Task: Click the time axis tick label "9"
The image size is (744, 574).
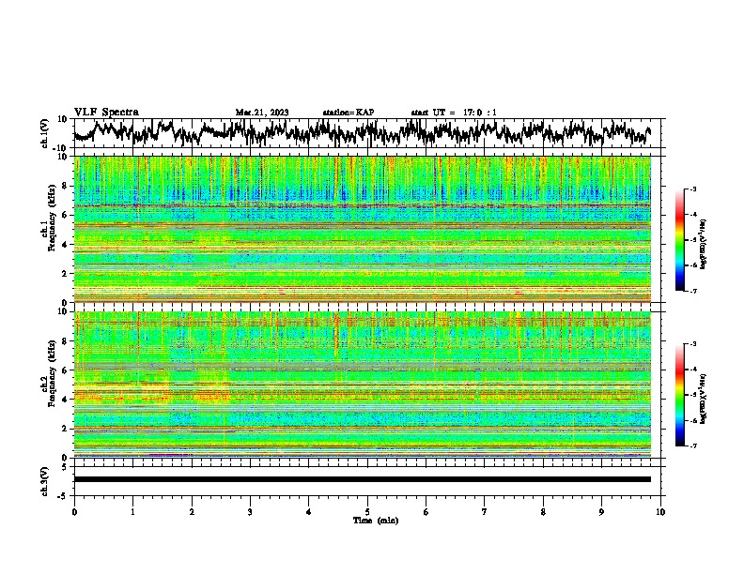Action: click(x=601, y=512)
